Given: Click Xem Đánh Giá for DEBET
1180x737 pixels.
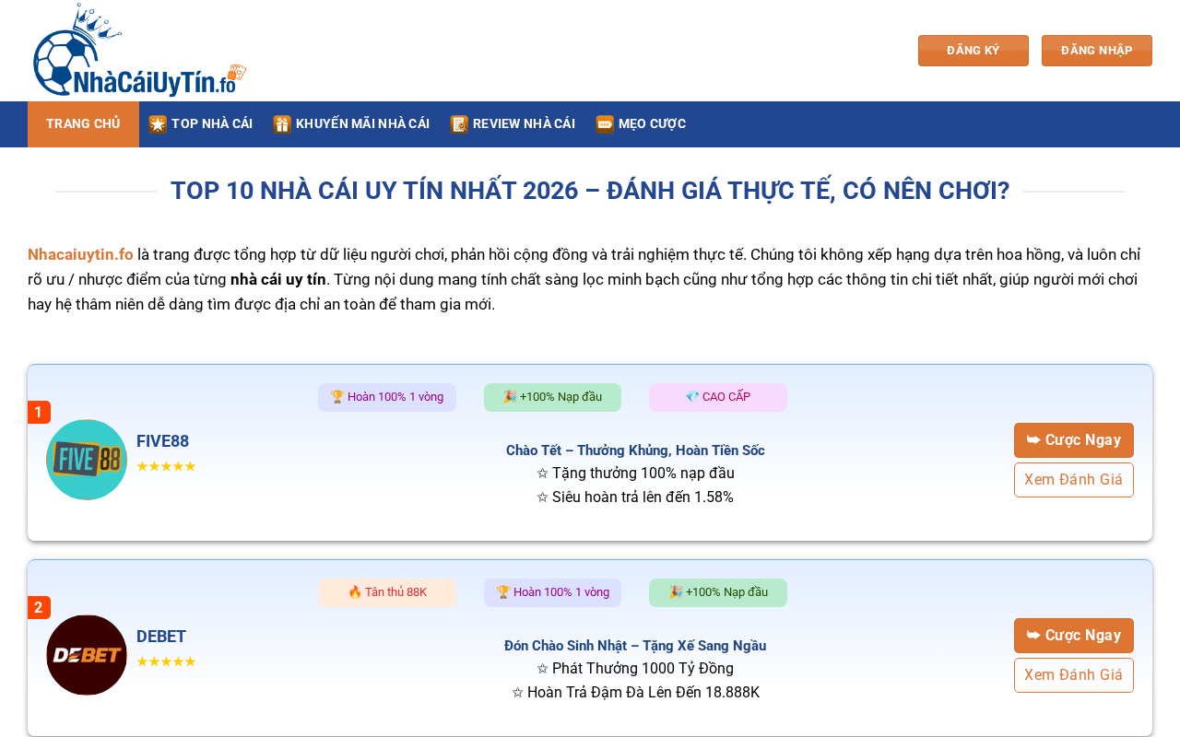Looking at the screenshot, I should click(x=1074, y=675).
